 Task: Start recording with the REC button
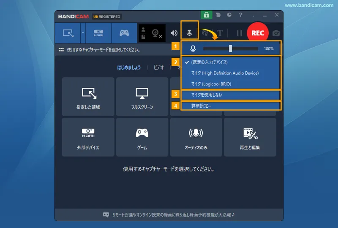point(258,33)
